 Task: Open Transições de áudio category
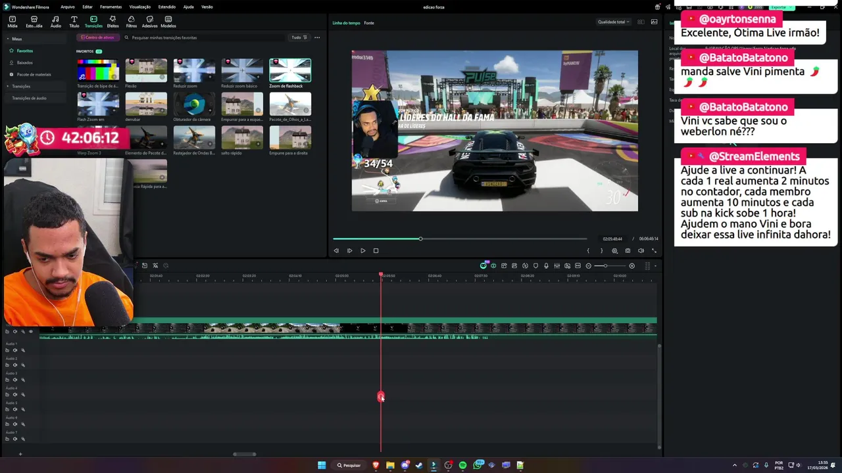(29, 98)
